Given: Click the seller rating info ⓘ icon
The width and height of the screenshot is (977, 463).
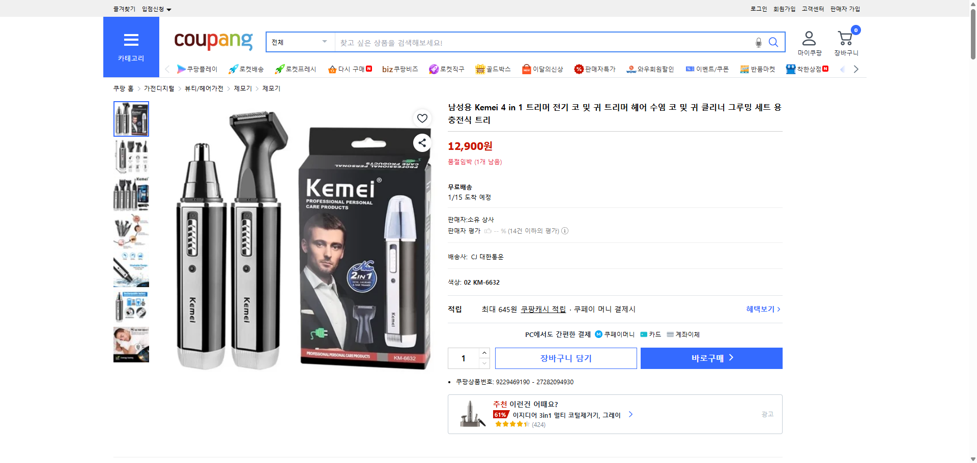Looking at the screenshot, I should 565,231.
